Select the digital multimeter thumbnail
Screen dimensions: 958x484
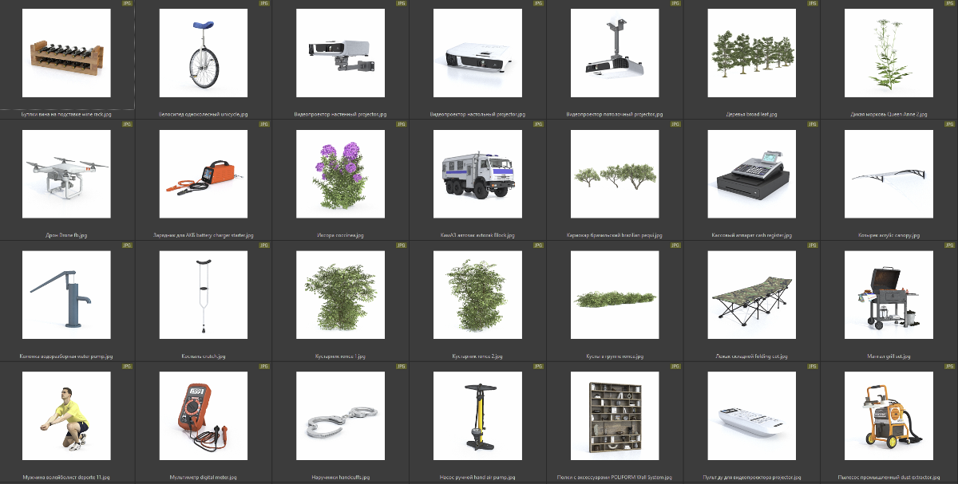point(204,416)
